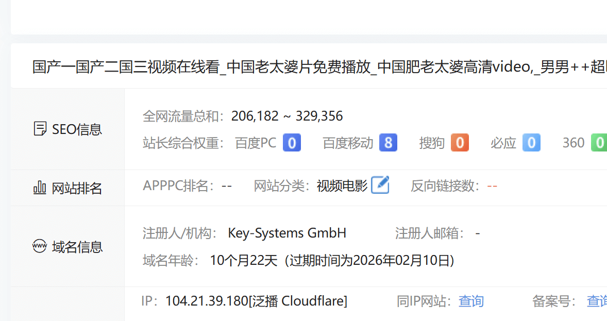
Task: Click the 反向链接数 red dashes value
Action: 492,186
